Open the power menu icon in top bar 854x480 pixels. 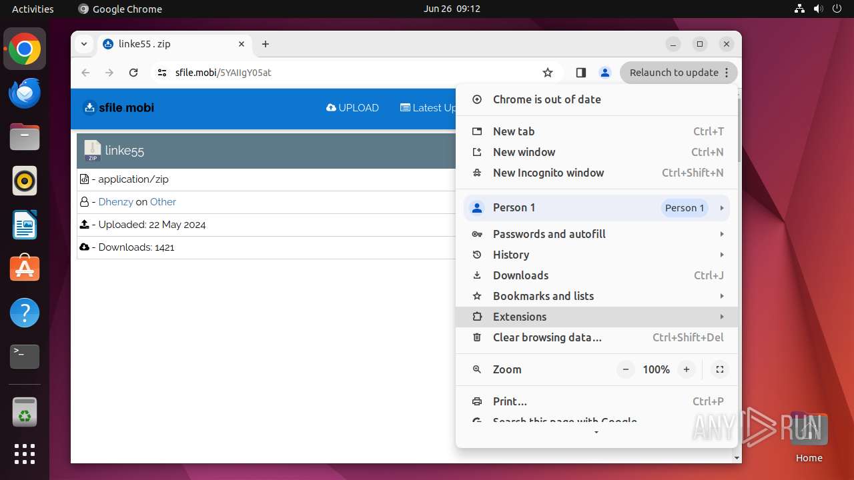(837, 9)
